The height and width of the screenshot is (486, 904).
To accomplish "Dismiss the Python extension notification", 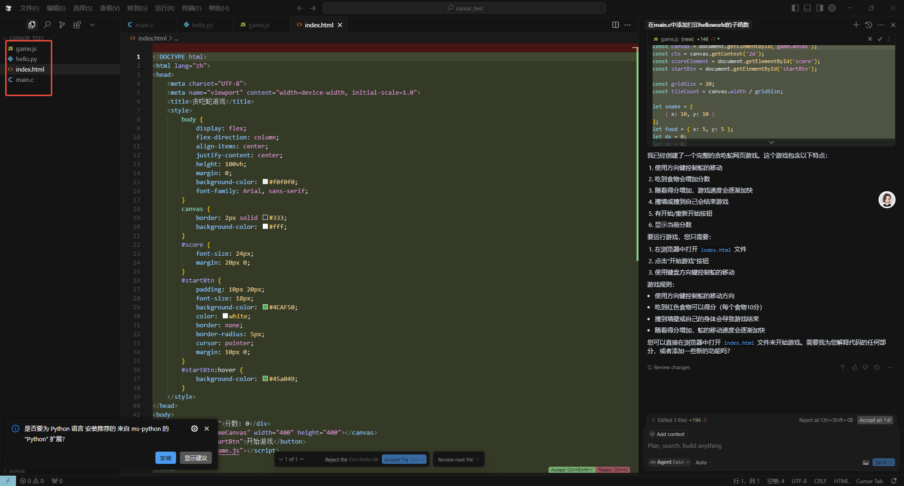I will [207, 429].
